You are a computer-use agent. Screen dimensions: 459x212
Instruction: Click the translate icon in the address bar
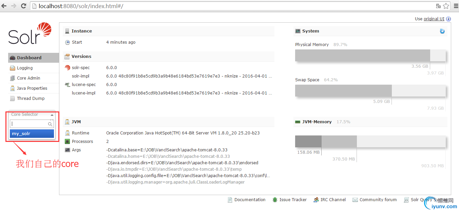click(438, 6)
